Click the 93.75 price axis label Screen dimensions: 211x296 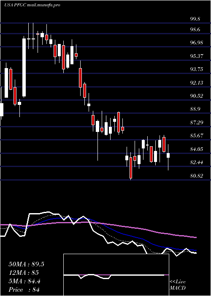pos(197,69)
